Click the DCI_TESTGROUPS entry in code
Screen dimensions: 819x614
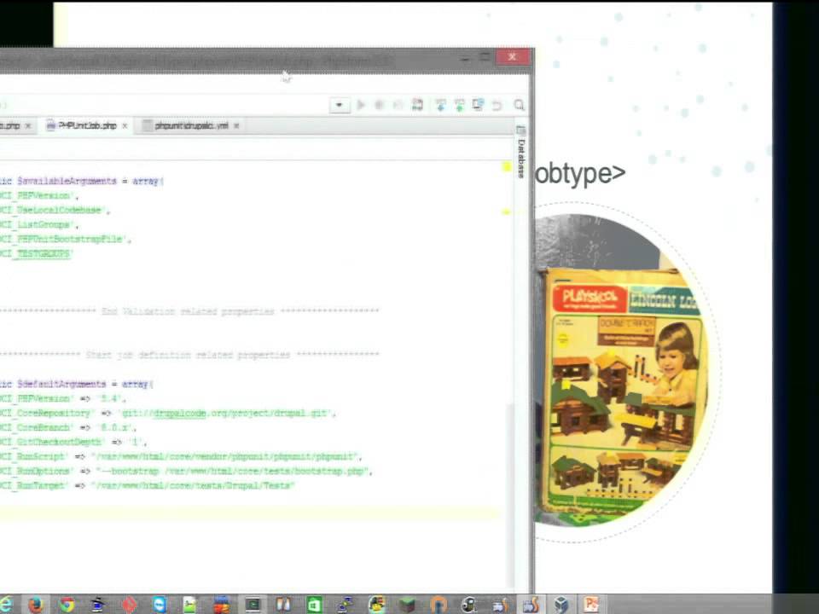[37, 254]
